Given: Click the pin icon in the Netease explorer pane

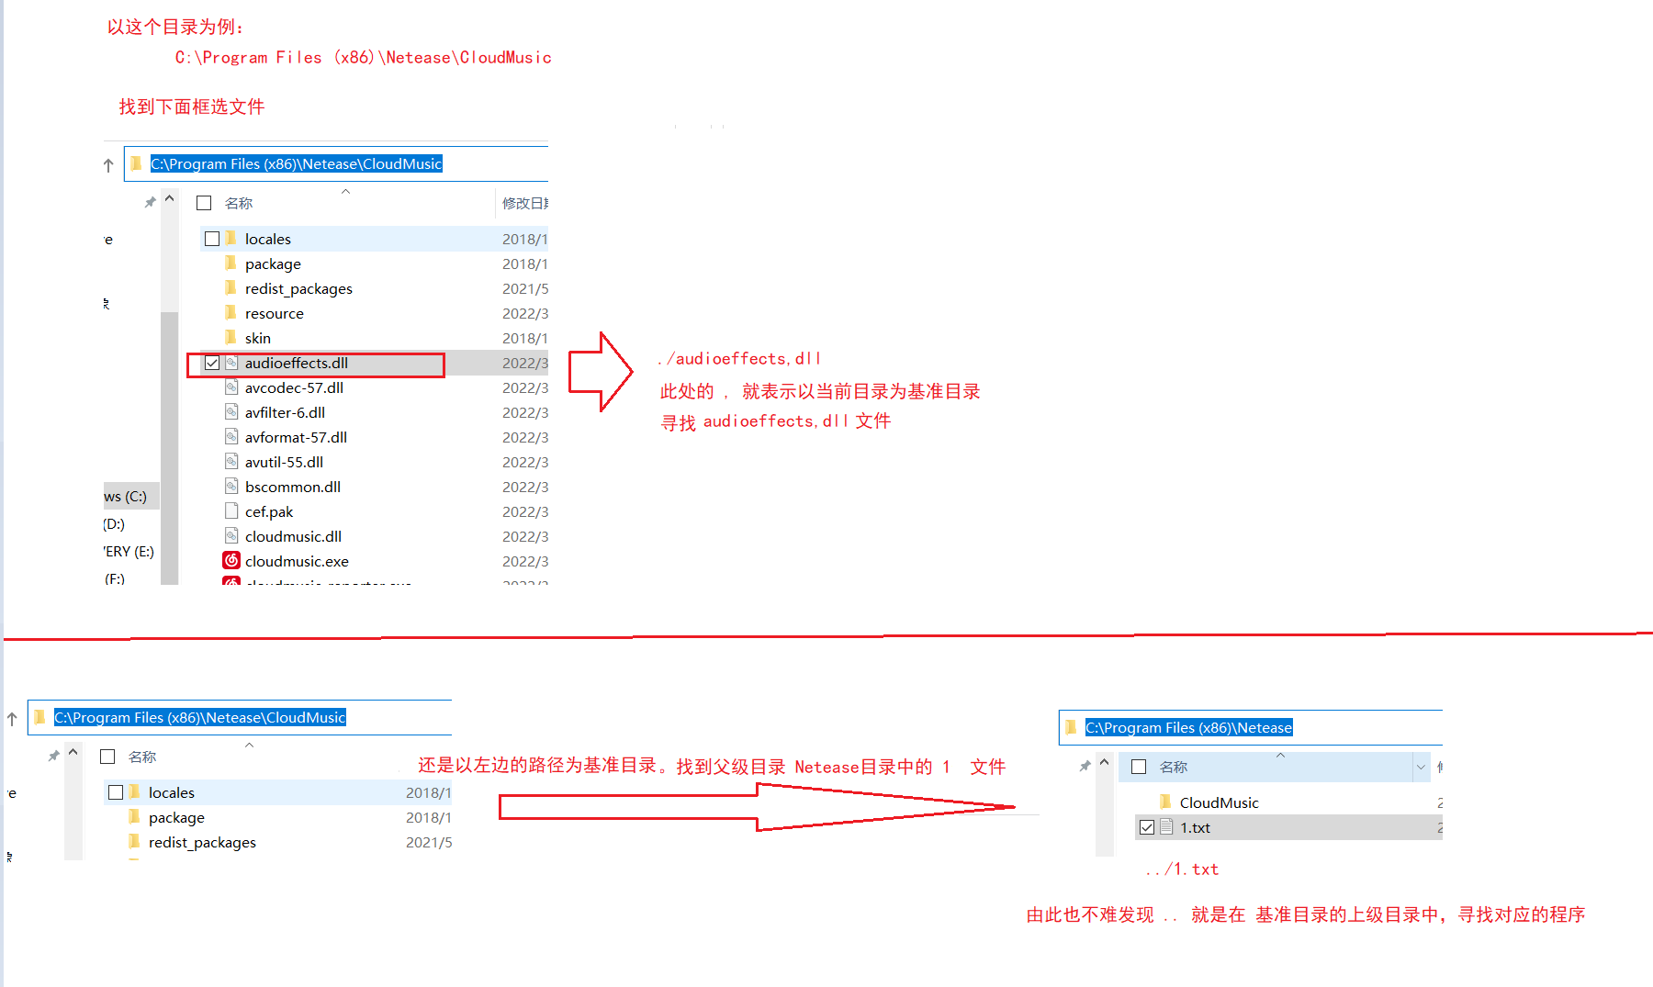Looking at the screenshot, I should [1085, 766].
